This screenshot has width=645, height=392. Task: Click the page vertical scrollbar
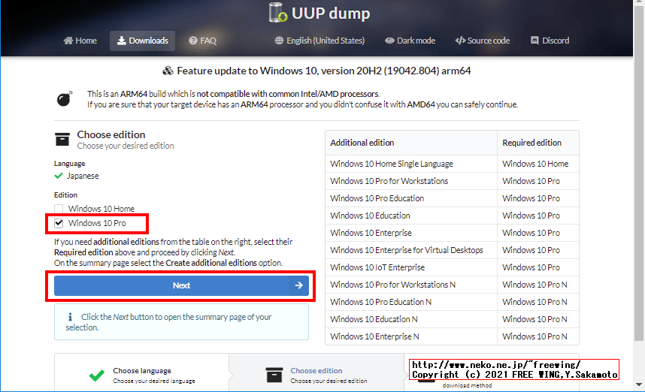click(x=639, y=173)
